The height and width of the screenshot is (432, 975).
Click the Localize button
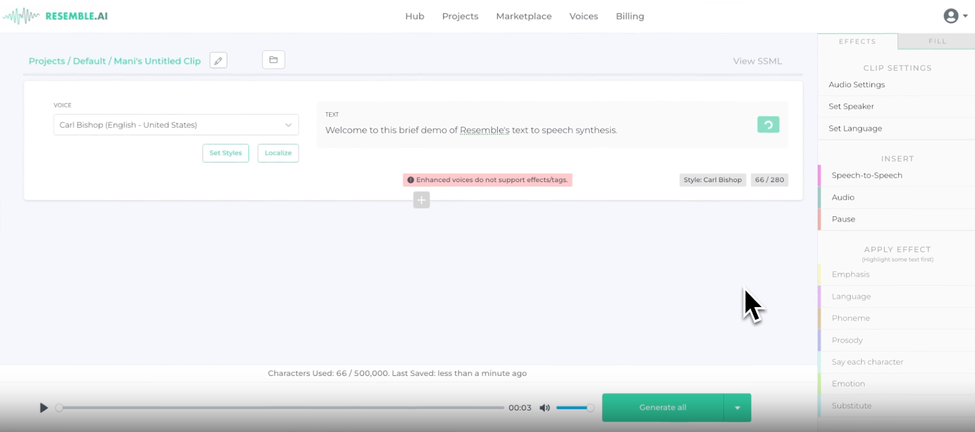pyautogui.click(x=278, y=153)
